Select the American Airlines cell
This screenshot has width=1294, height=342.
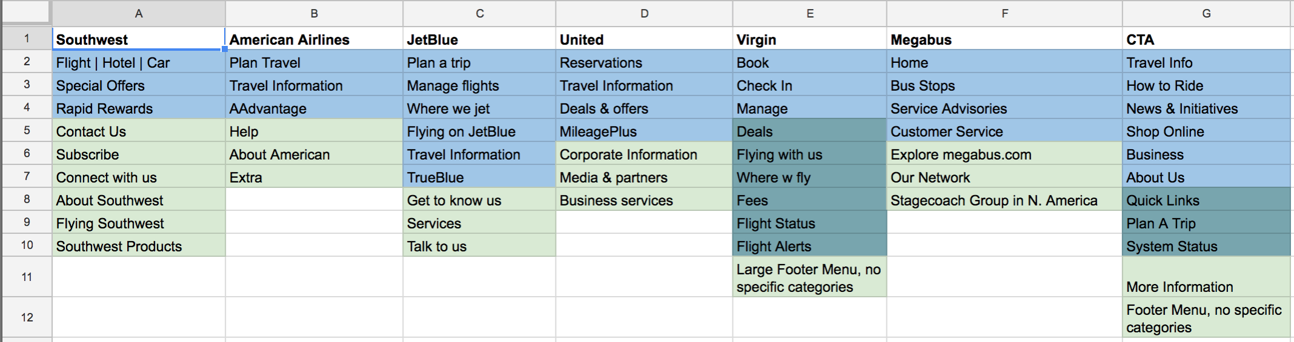[314, 39]
